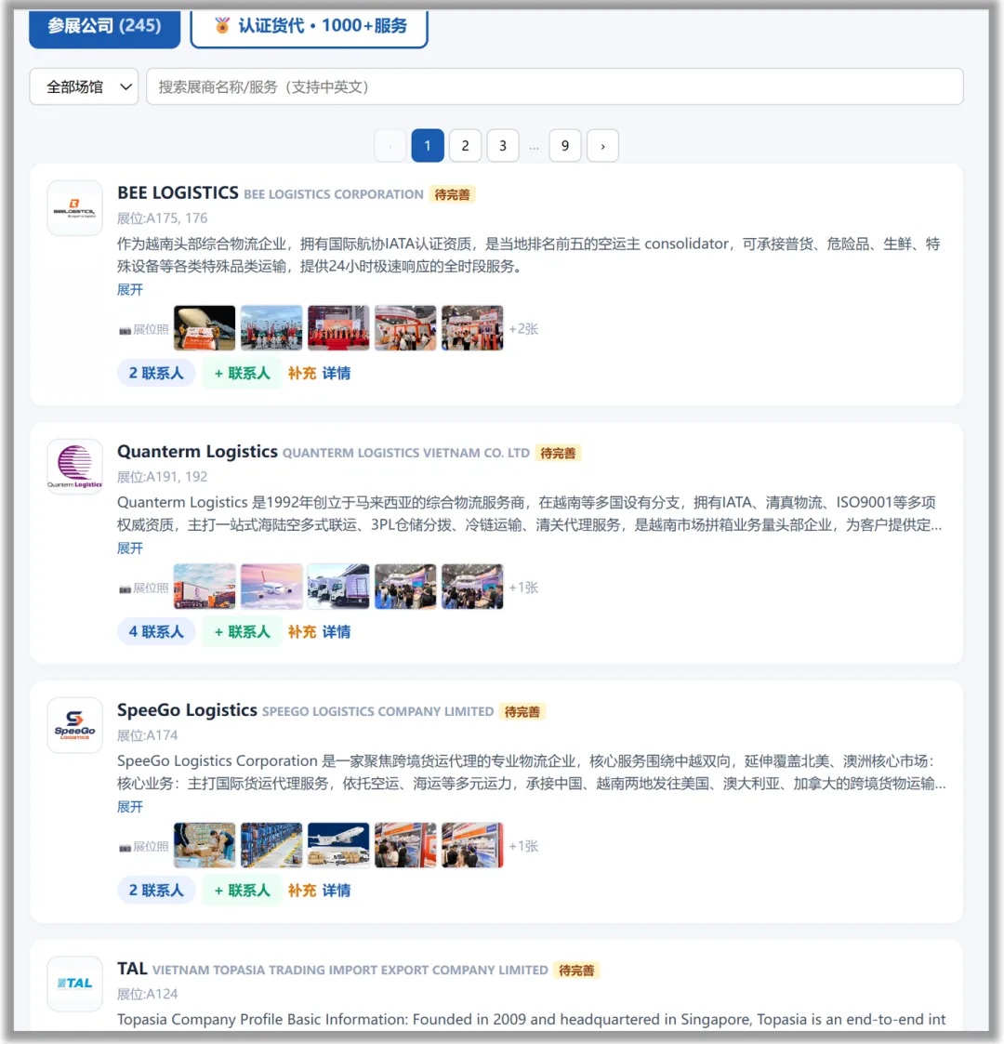1004x1044 pixels.
Task: Focus the 搜索展商名称/服务 search field
Action: [x=555, y=86]
